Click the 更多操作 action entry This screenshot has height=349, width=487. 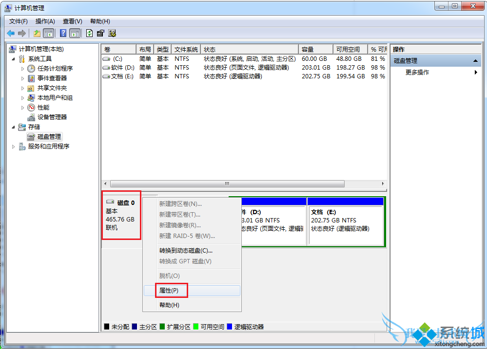[x=417, y=72]
